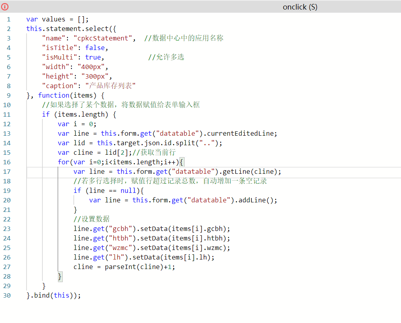Click the highlighted opening brace of for loop
This screenshot has height=323, width=401.
coord(181,162)
